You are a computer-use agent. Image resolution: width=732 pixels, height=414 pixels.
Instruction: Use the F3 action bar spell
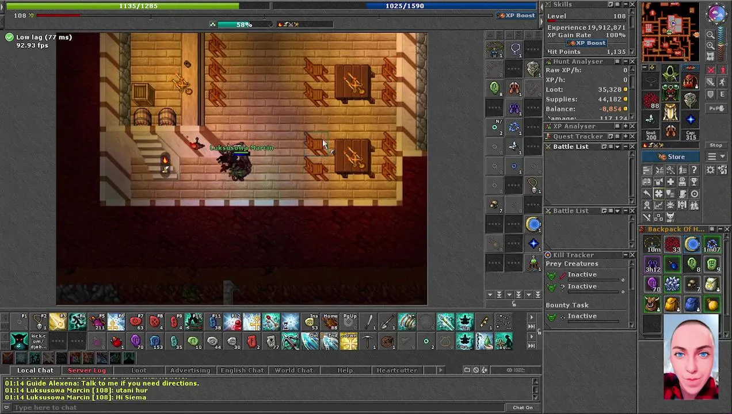pos(58,322)
